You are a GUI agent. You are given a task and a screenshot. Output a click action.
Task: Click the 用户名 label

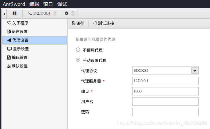coord(87,101)
